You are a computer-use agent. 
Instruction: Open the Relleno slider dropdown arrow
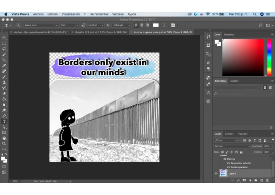pos(272,152)
